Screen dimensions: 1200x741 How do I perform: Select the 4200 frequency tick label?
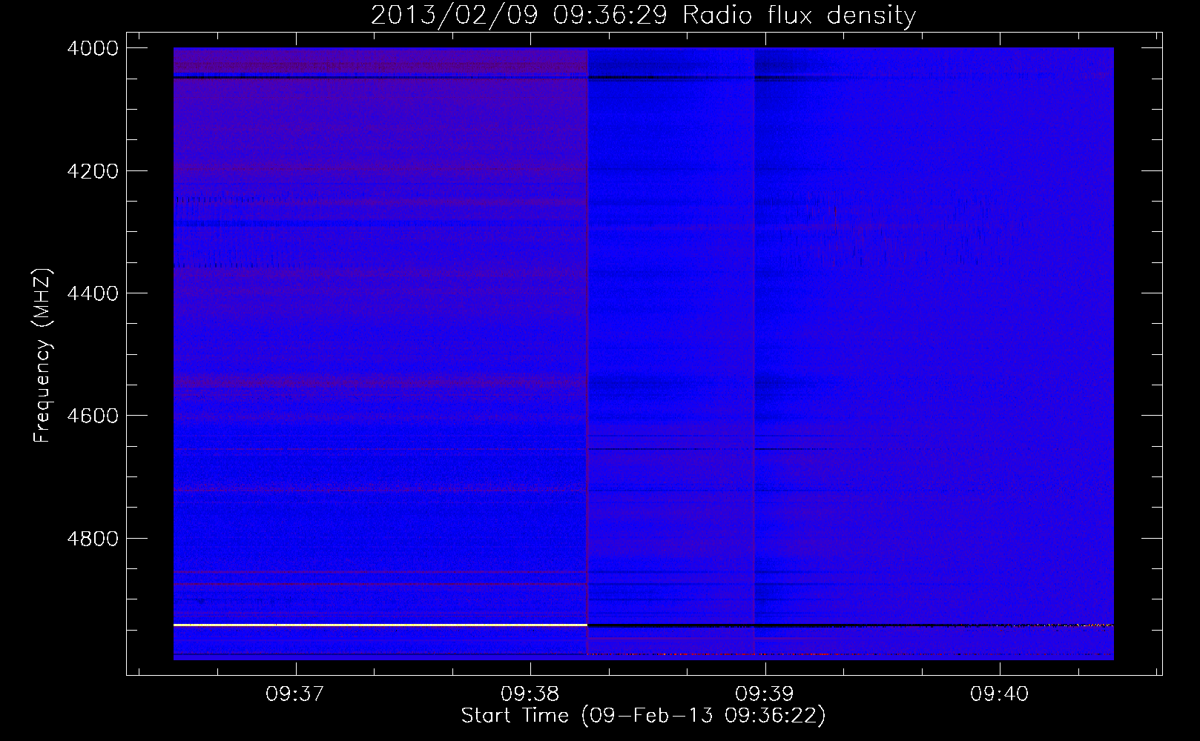click(93, 171)
